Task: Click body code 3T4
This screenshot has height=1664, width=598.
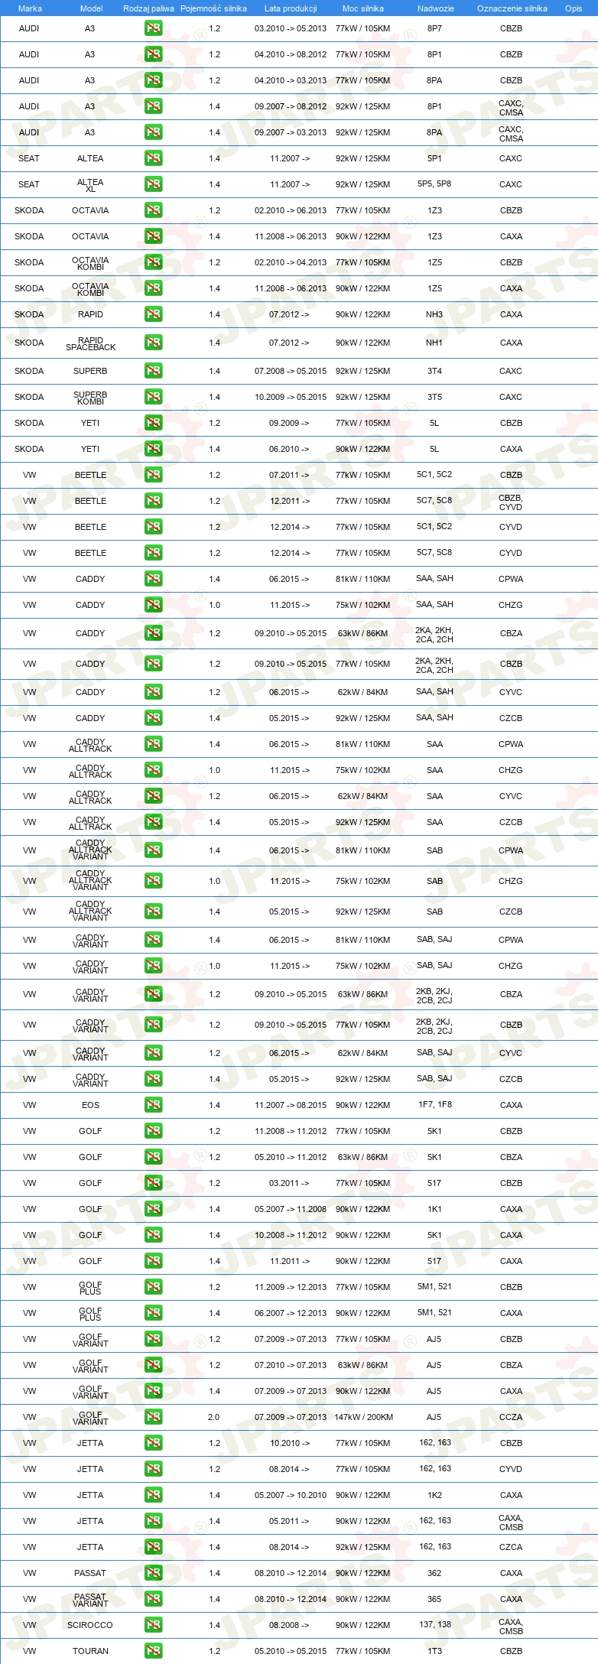Action: pyautogui.click(x=434, y=371)
